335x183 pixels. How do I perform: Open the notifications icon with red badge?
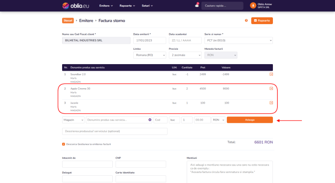[x=197, y=6]
